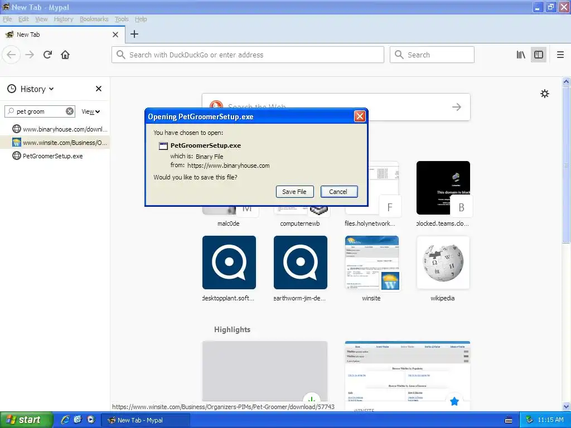
Task: Open a new tab with plus button
Action: 134,34
